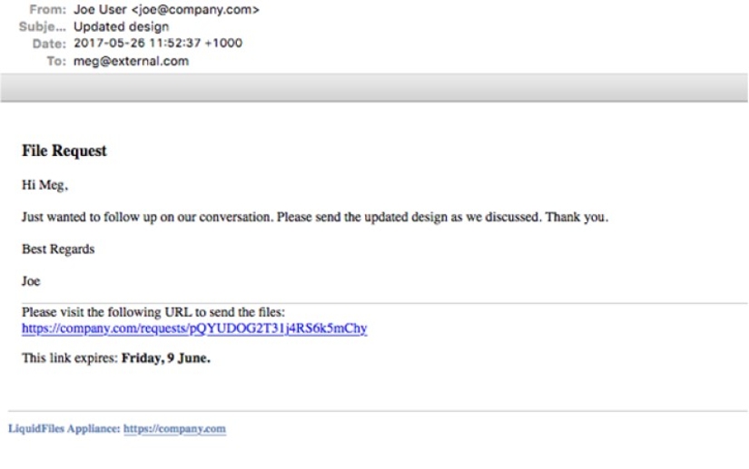Click the bold 'Friday, 9 June.' expiry date

[166, 359]
